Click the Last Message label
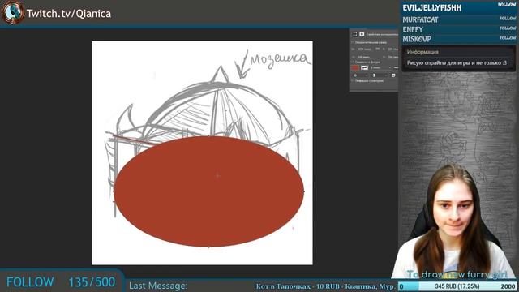The width and height of the screenshot is (519, 292). [158, 286]
